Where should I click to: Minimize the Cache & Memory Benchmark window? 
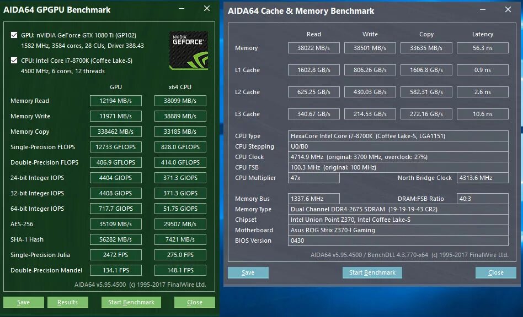click(x=483, y=10)
